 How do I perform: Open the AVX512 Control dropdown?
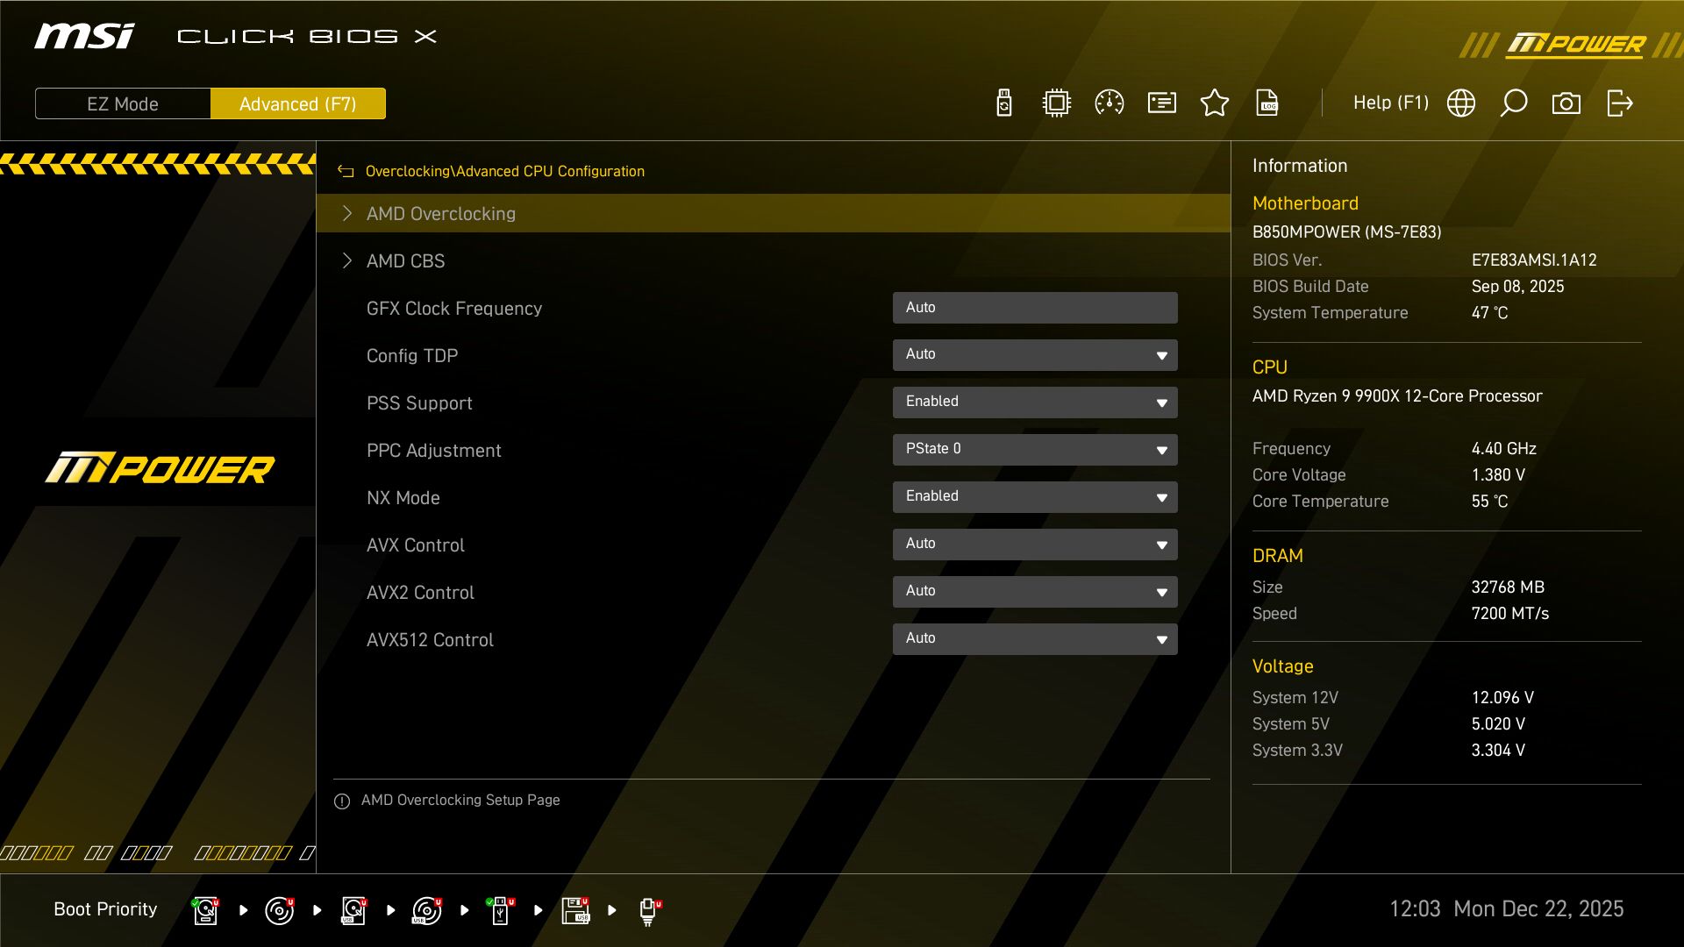point(1035,638)
